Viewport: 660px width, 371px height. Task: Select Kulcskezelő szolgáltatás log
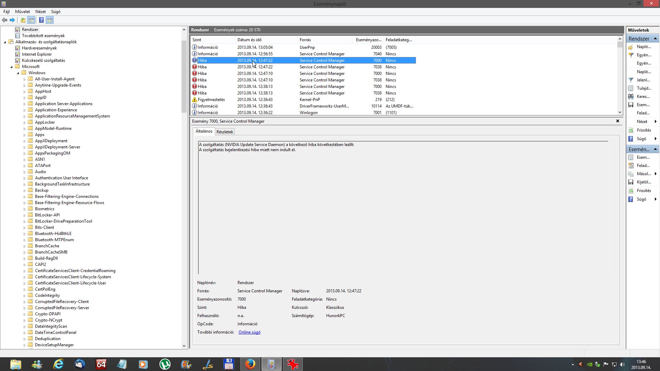43,60
